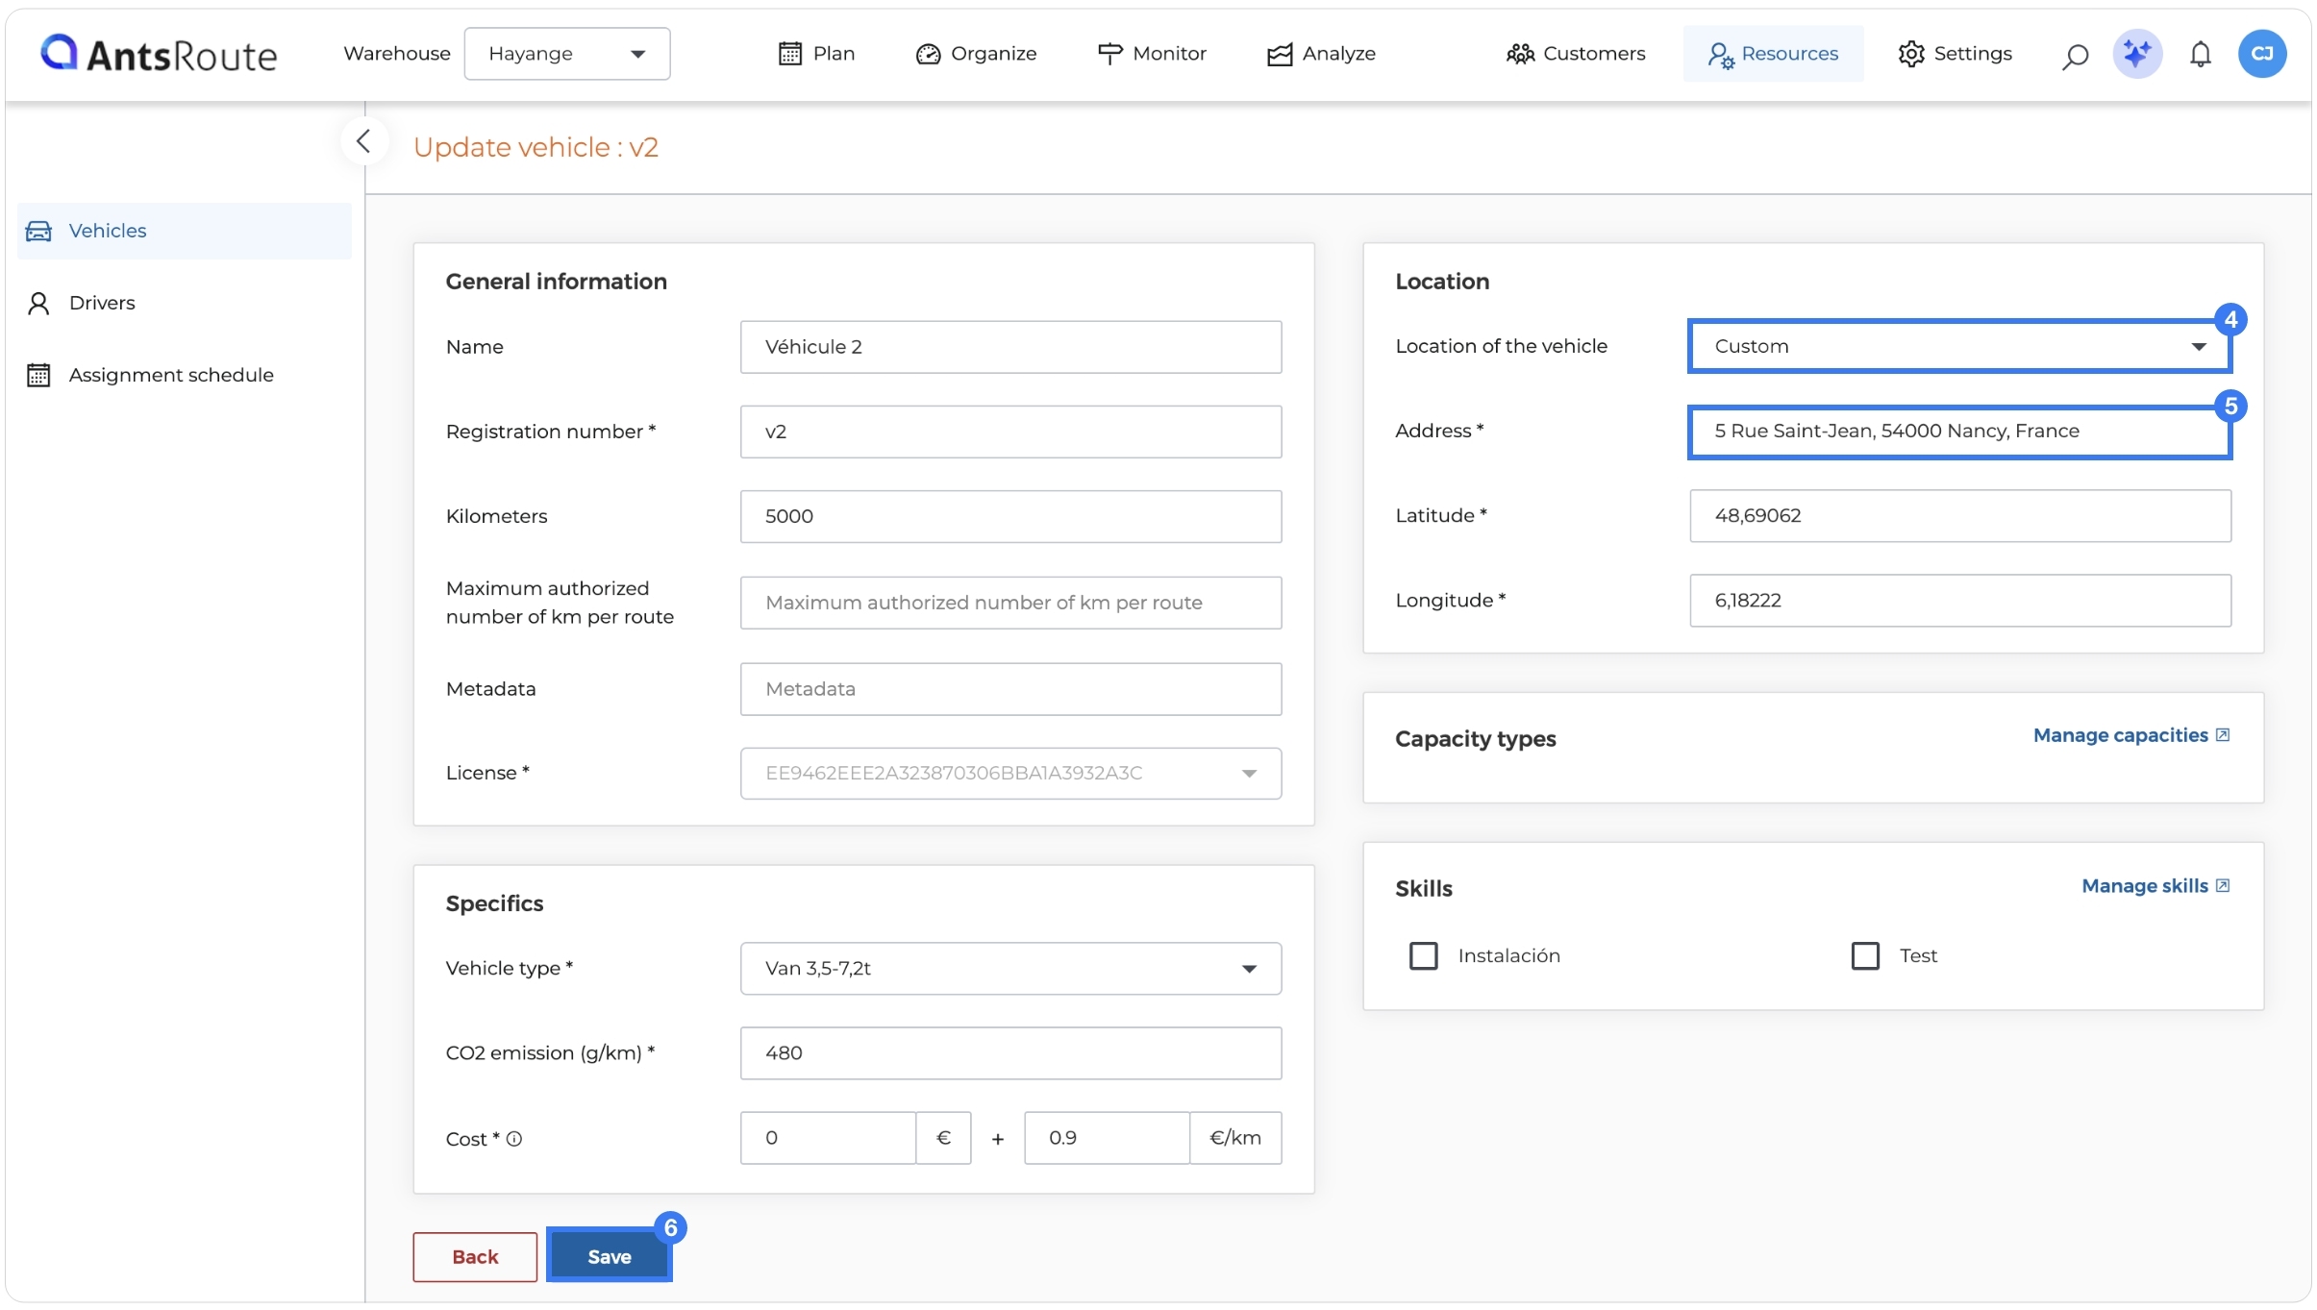Click the Assignment schedule calendar icon
Screen dimensions: 2317x1310
[38, 375]
